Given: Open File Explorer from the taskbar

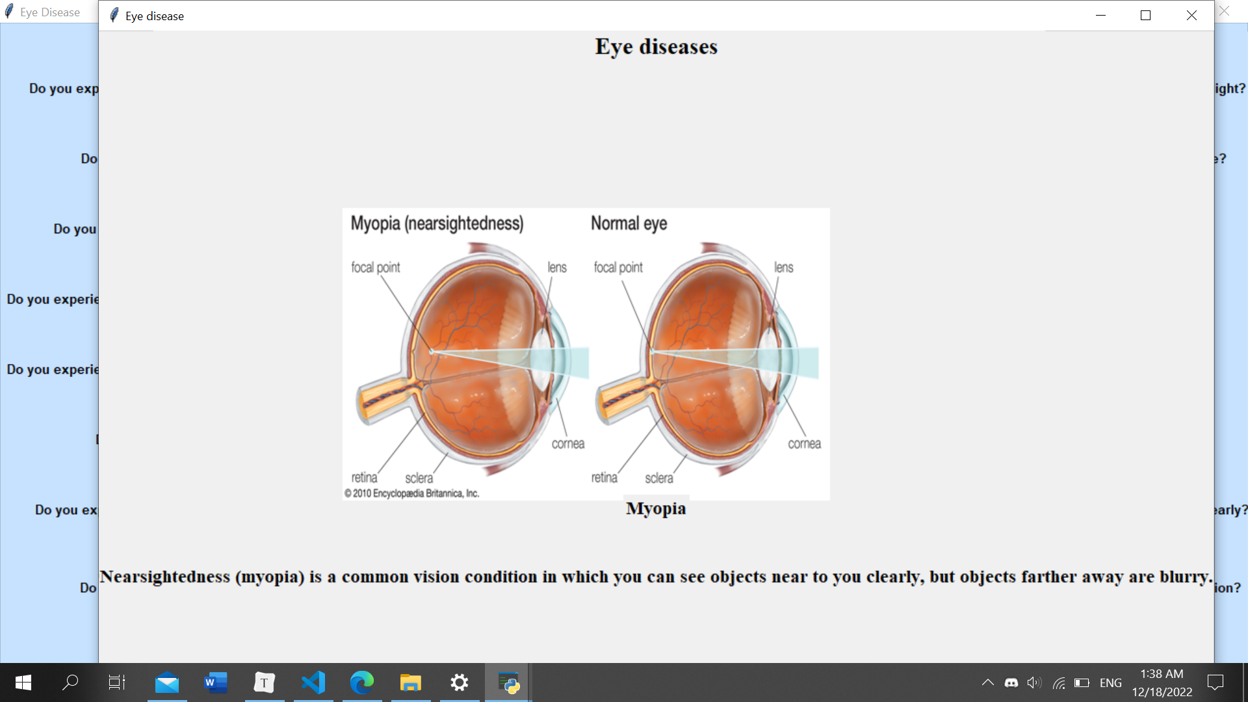Looking at the screenshot, I should tap(411, 682).
